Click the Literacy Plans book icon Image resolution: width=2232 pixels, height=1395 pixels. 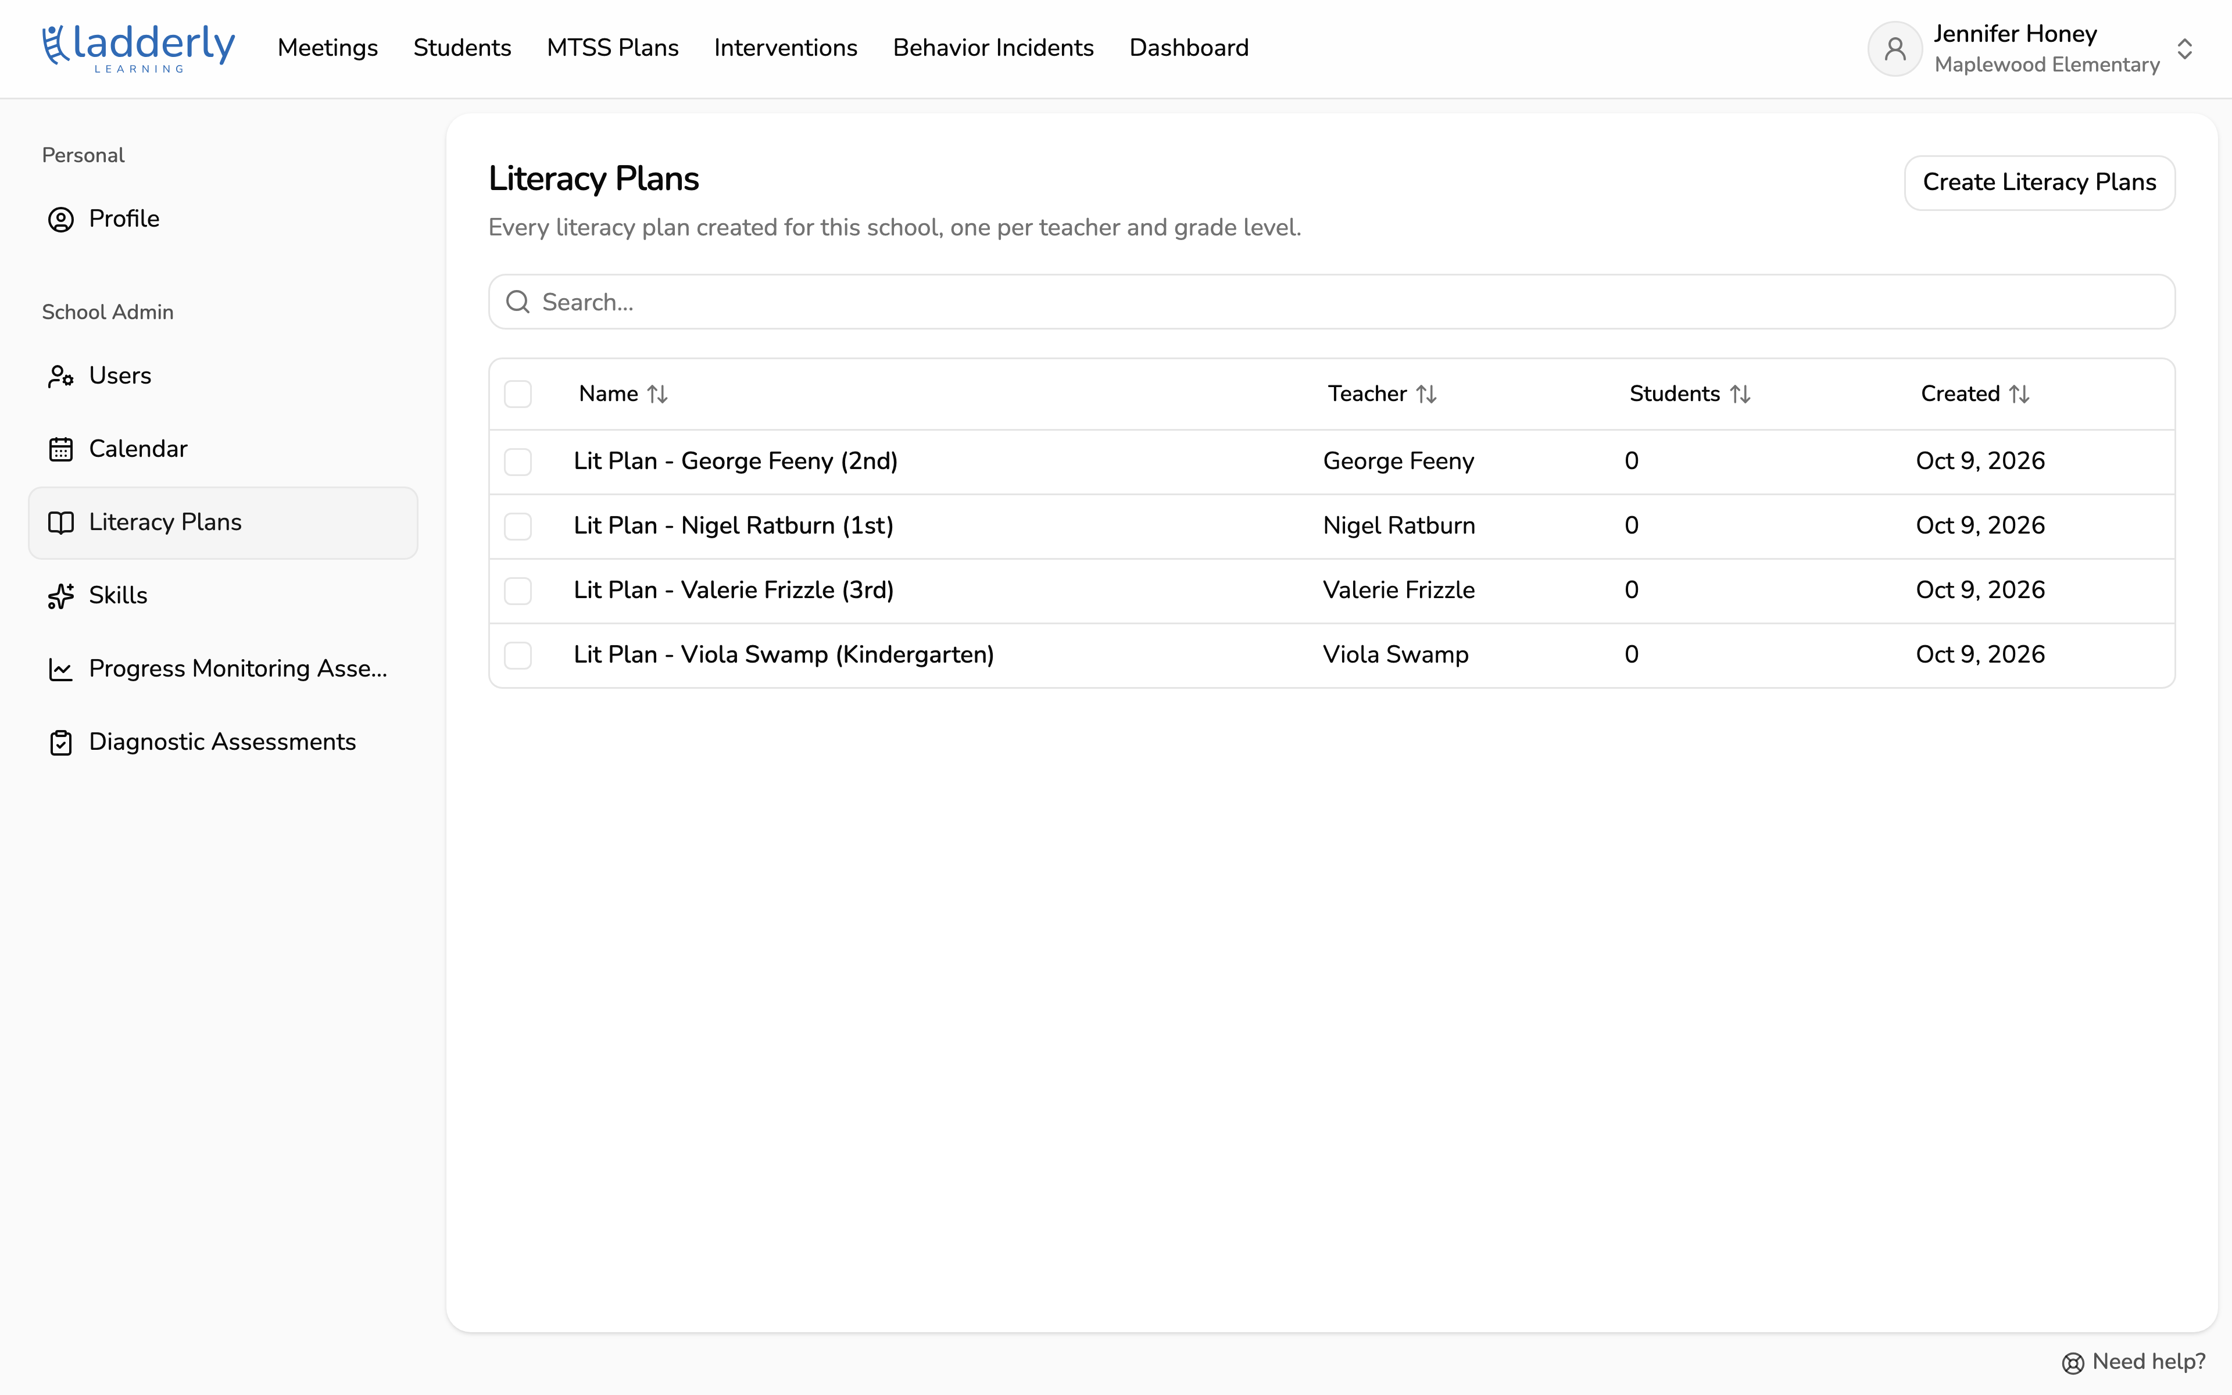click(x=61, y=523)
